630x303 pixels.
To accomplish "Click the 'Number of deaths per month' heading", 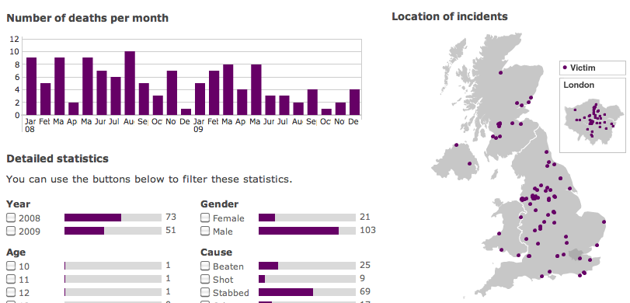I will point(88,18).
